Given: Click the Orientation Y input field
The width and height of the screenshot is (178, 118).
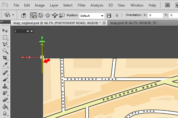Looking at the screenshot, I should click(174, 15).
